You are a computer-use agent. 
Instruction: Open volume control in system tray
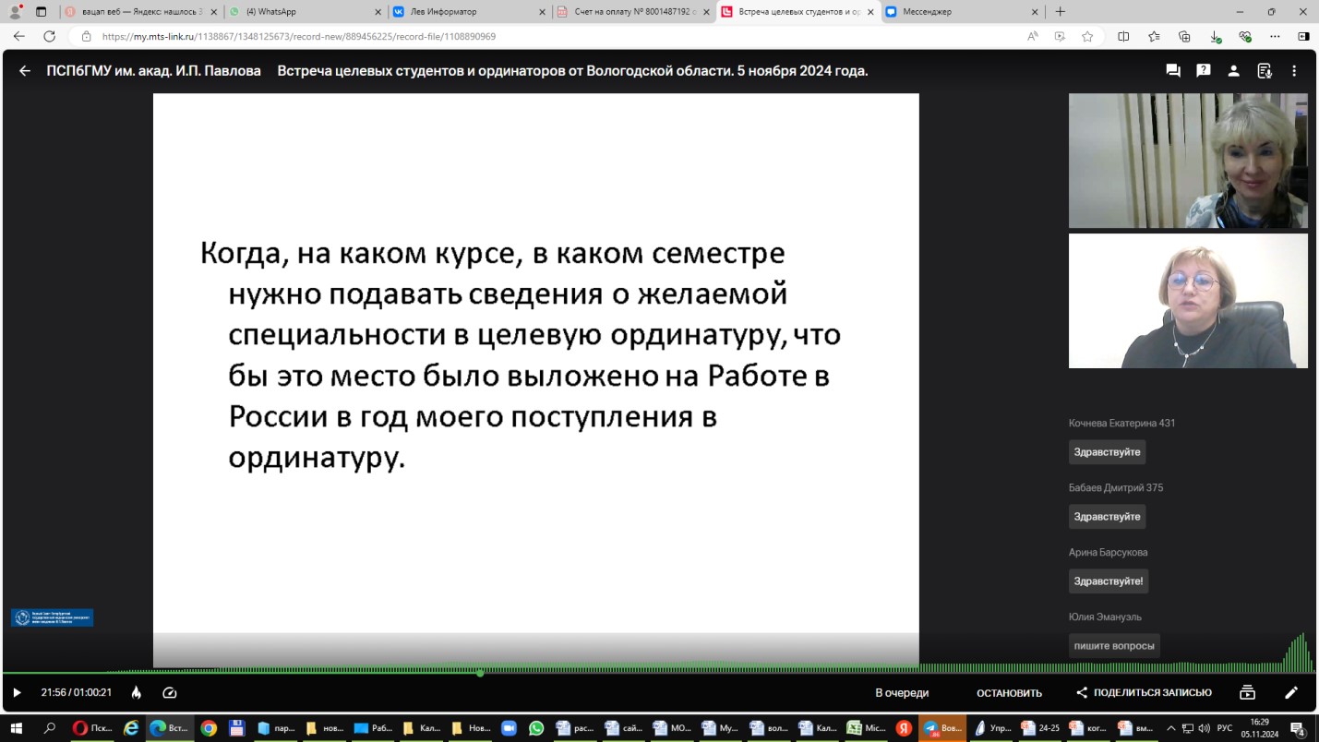click(1205, 728)
